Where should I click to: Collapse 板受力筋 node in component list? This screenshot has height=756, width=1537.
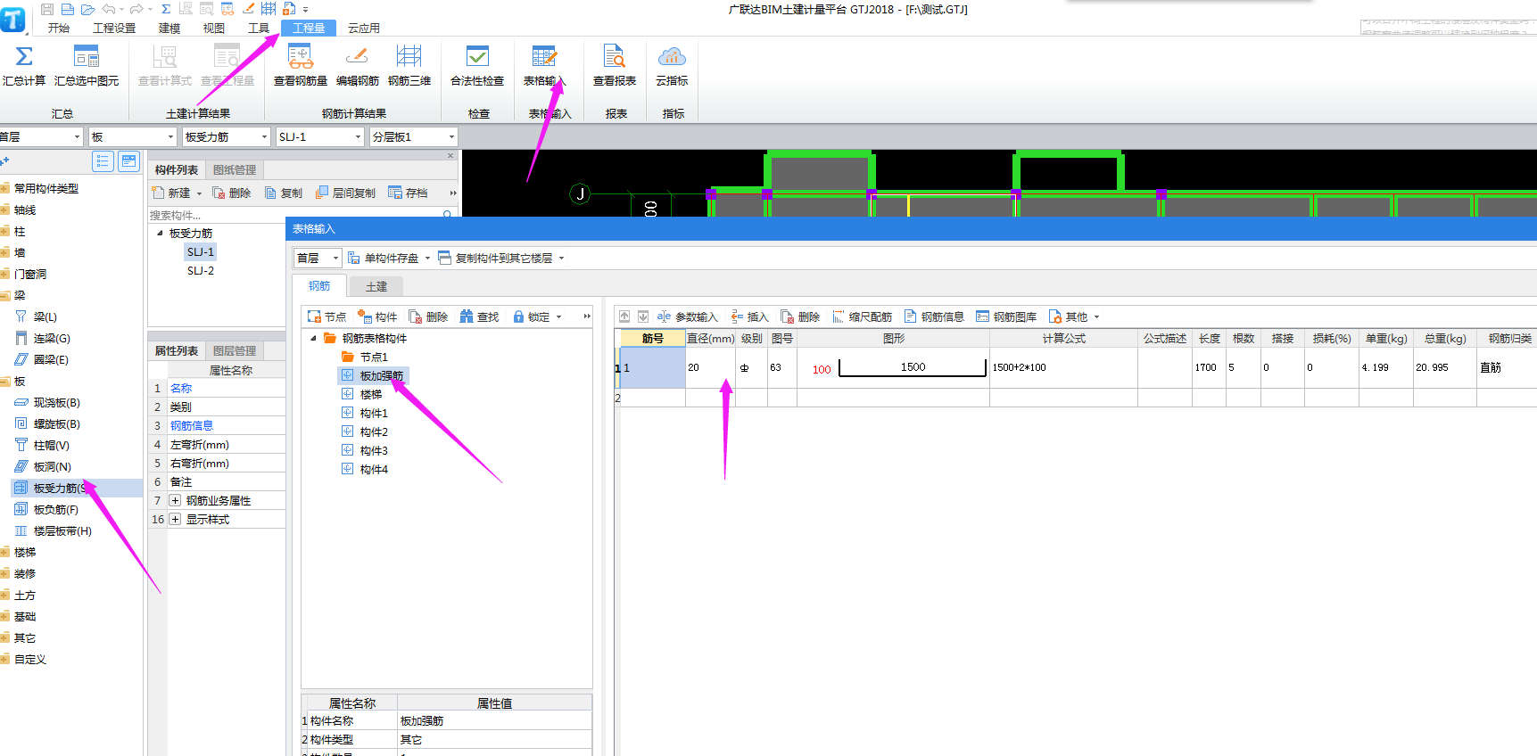click(160, 233)
